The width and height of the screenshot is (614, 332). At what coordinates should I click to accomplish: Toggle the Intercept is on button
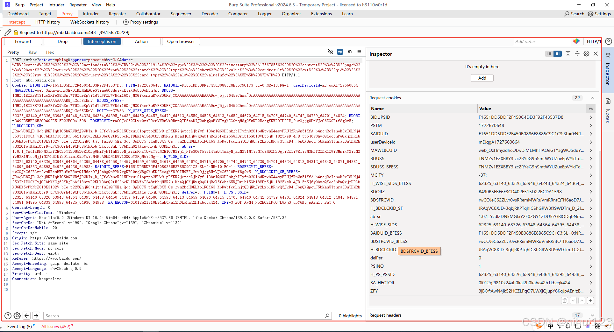tap(102, 41)
